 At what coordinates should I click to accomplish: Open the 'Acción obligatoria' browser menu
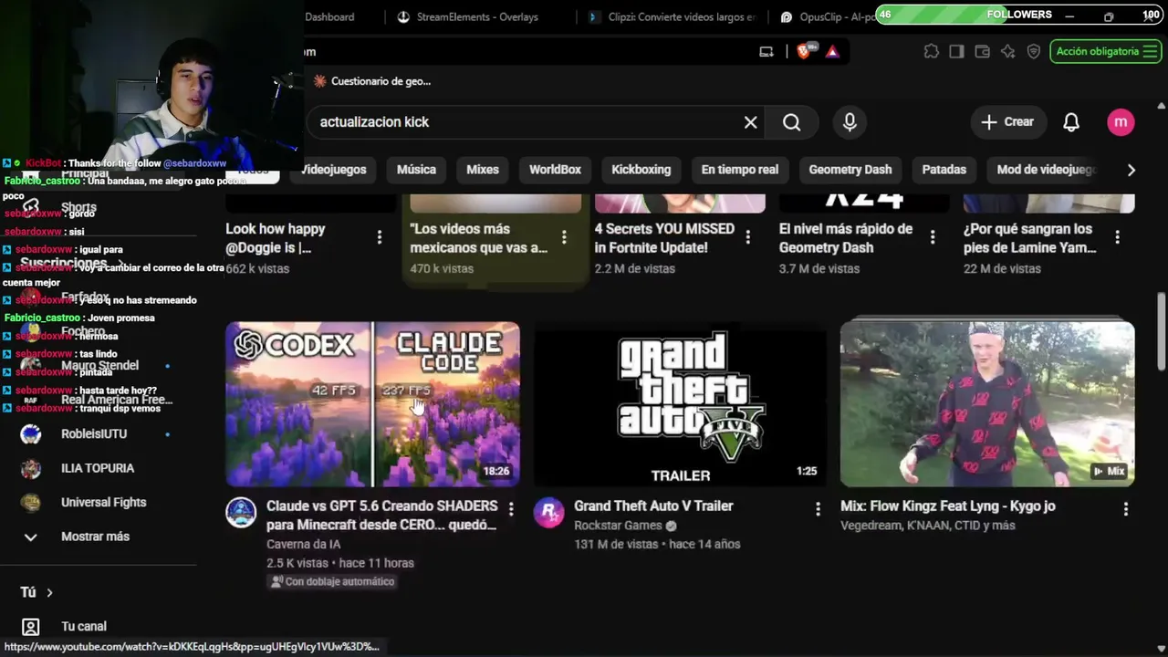click(1104, 52)
